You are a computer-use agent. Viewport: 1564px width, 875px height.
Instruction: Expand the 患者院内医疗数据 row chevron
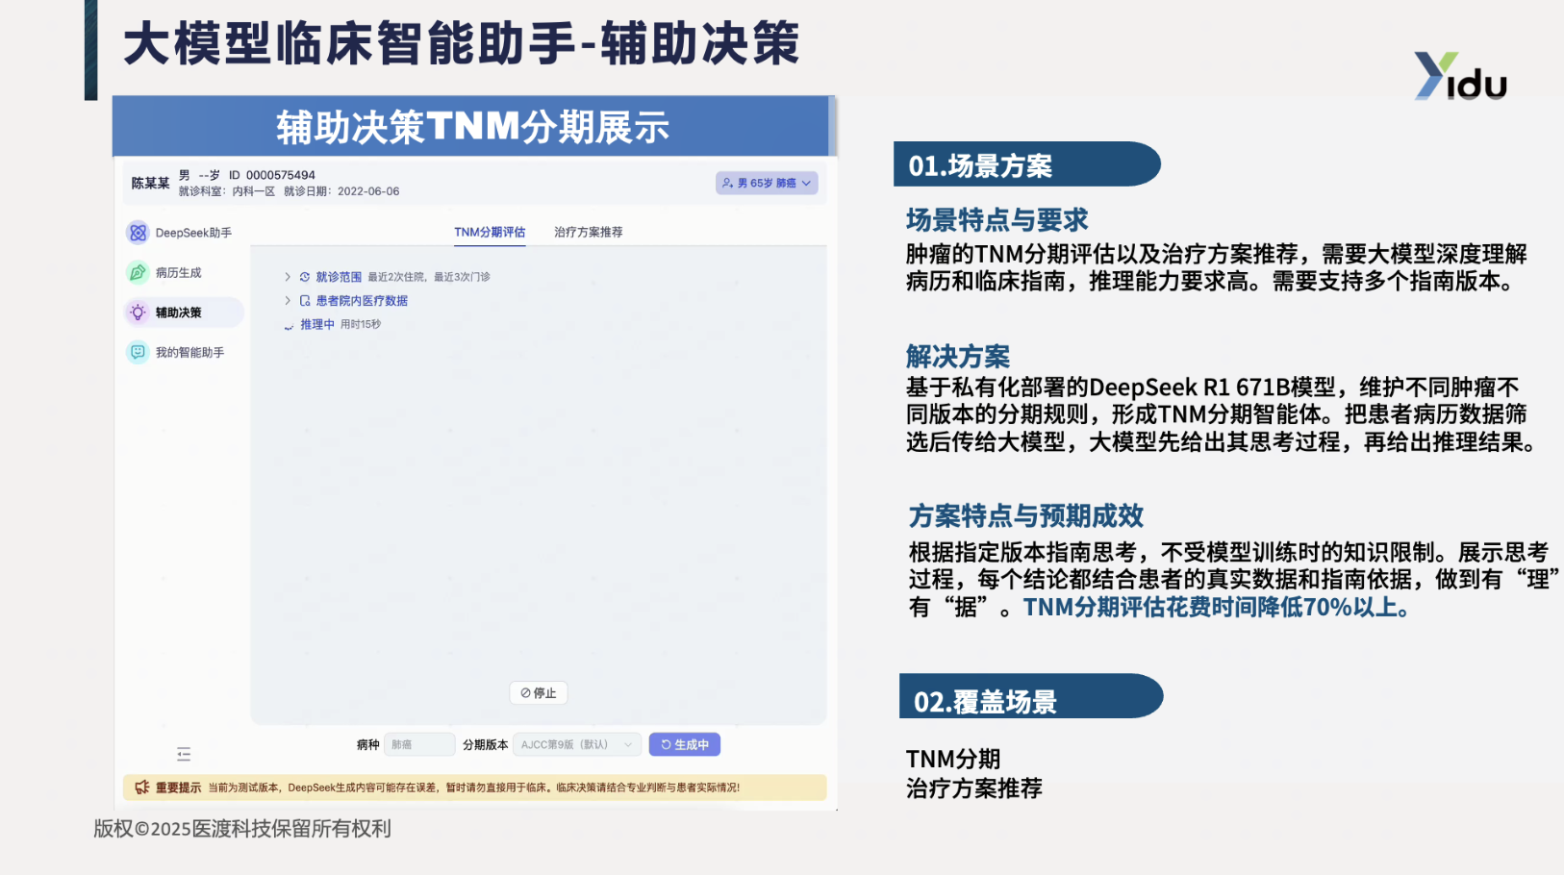pyautogui.click(x=287, y=301)
